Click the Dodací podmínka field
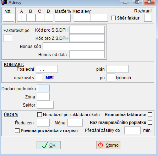The height and width of the screenshot is (156, 158). point(43,88)
